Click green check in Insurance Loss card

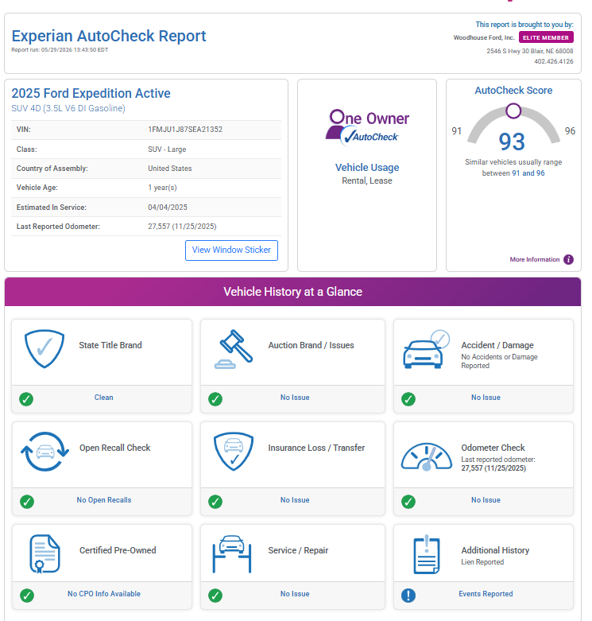[x=215, y=502]
